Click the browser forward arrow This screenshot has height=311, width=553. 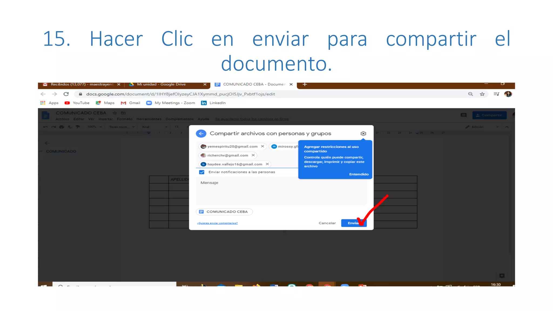55,94
